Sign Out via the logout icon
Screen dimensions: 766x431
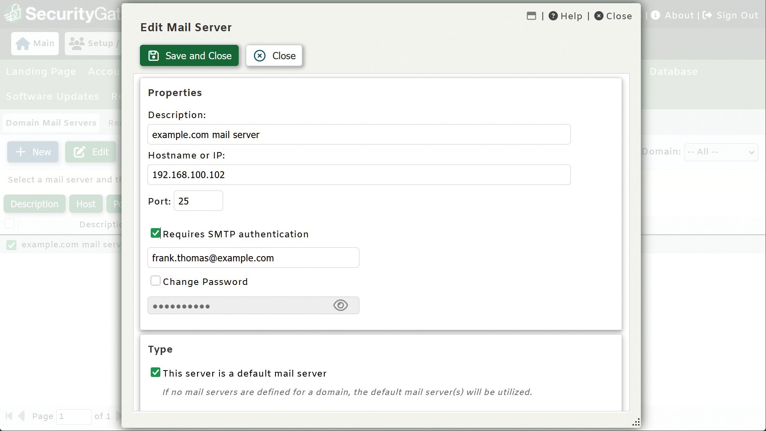707,15
